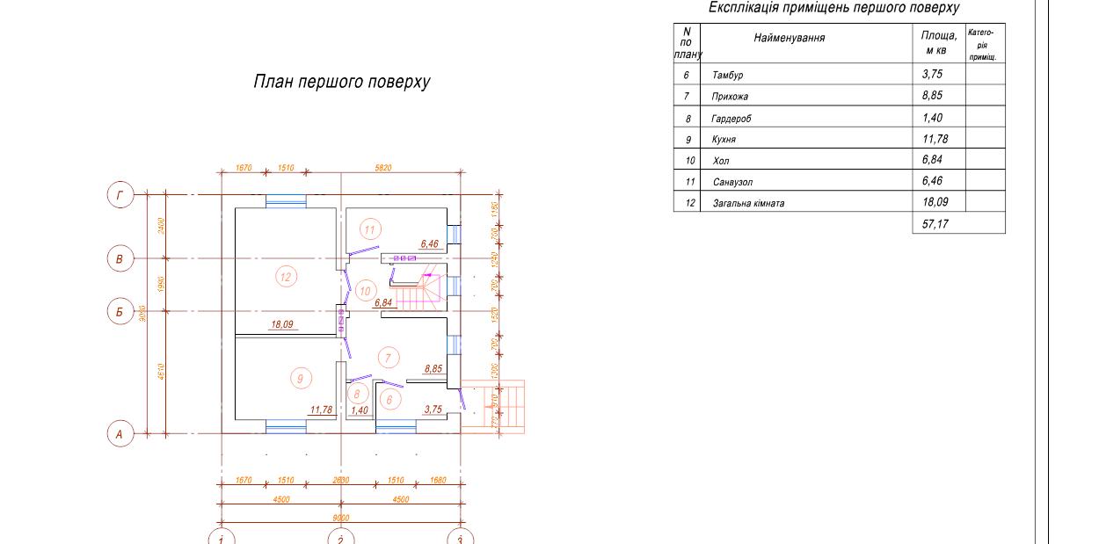Select 'Тамбур' in the table
1099x544 pixels.
[x=728, y=76]
